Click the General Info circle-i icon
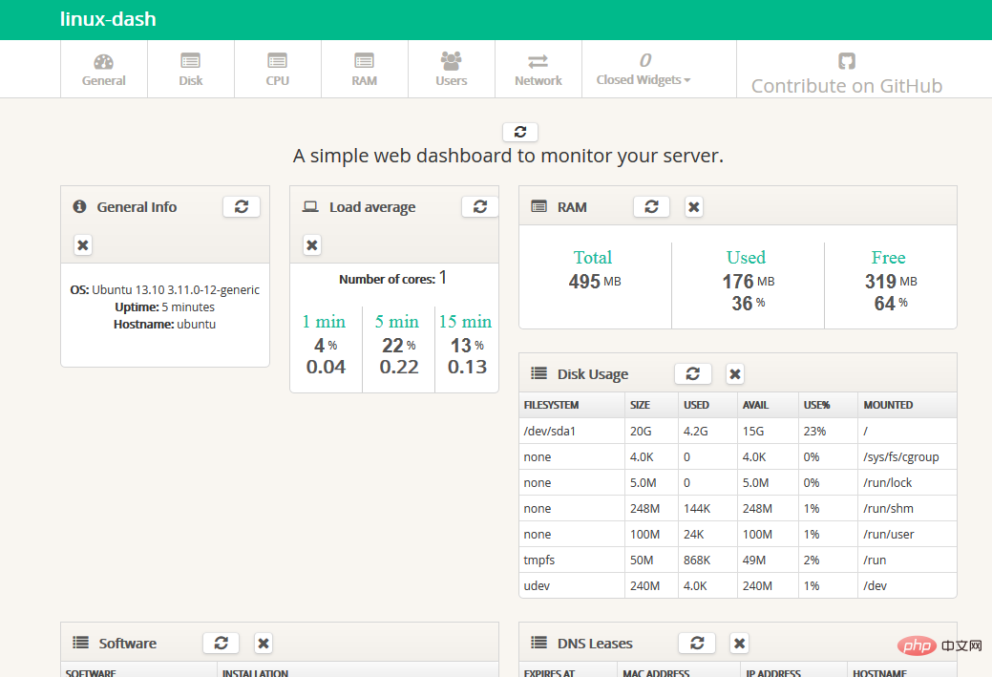The image size is (992, 677). tap(79, 206)
